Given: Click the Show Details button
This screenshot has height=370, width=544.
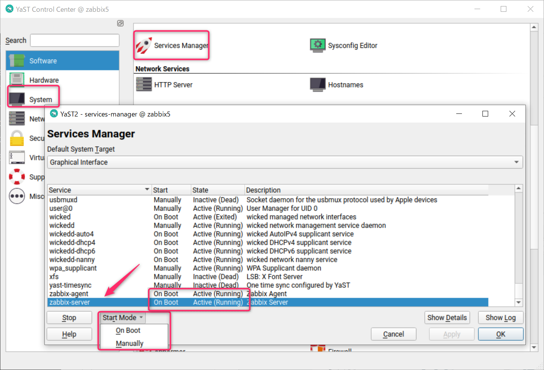Looking at the screenshot, I should coord(447,318).
